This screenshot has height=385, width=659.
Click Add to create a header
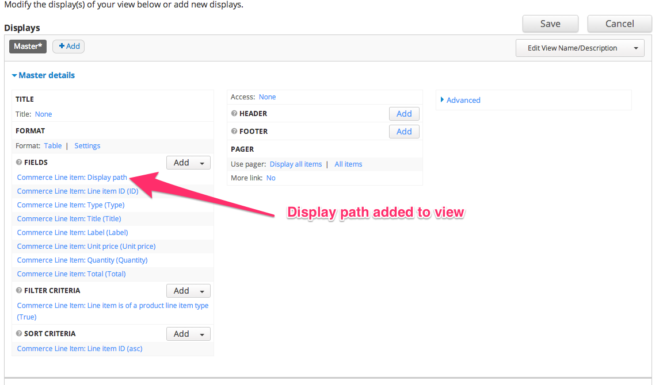click(x=404, y=113)
